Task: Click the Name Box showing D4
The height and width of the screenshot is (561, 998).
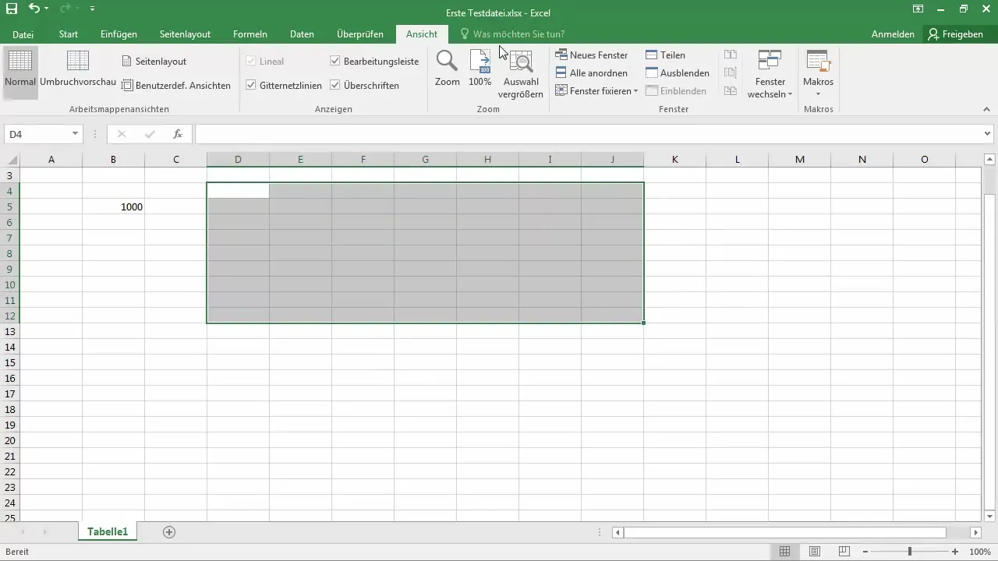Action: [x=37, y=134]
